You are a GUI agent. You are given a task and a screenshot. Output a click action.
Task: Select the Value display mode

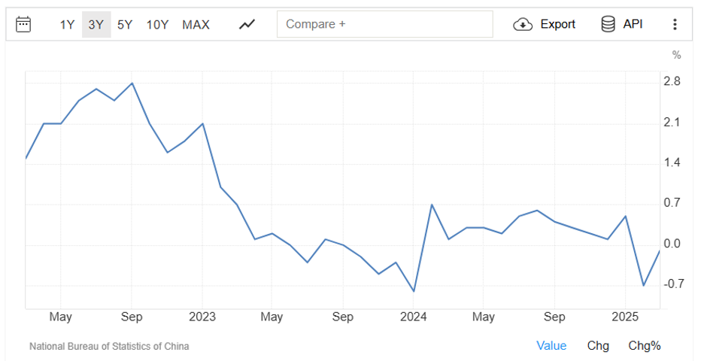(551, 346)
